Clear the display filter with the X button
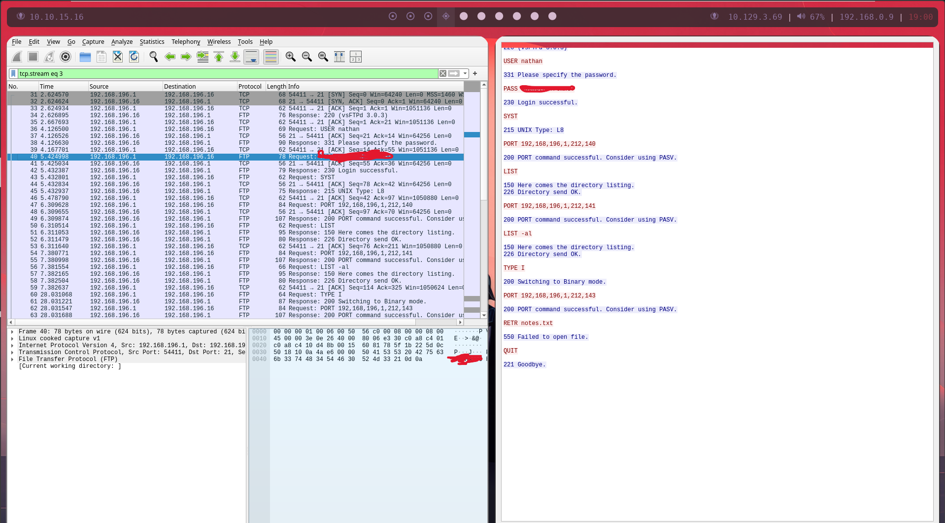The width and height of the screenshot is (945, 523). point(443,73)
